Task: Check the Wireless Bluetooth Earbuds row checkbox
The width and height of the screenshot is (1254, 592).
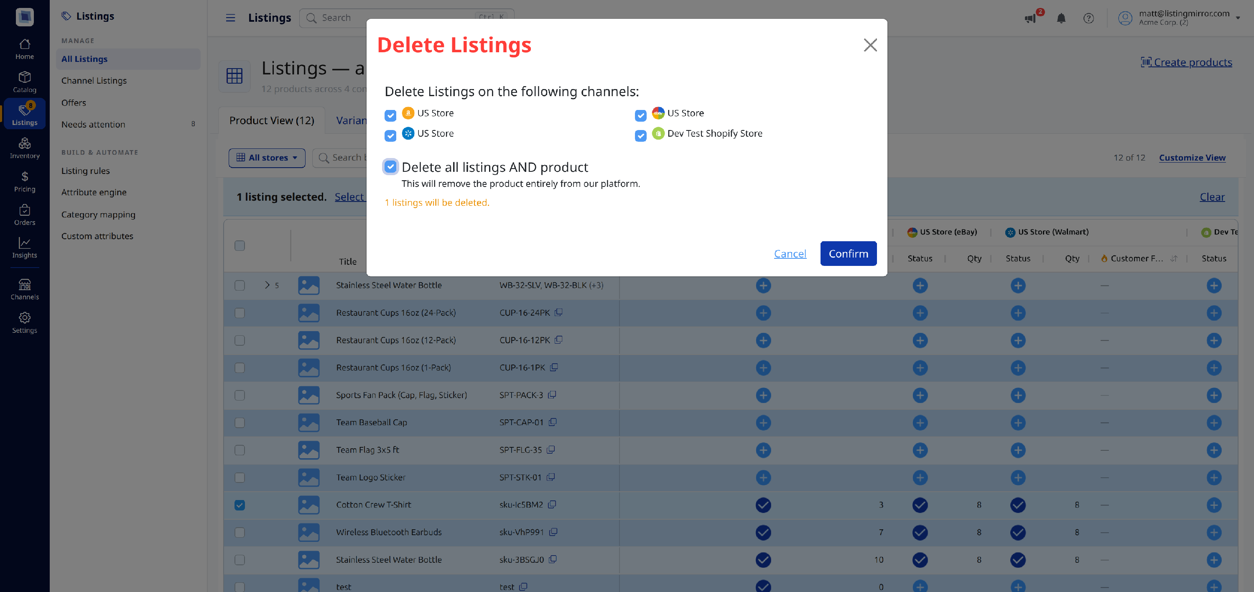Action: pos(240,532)
